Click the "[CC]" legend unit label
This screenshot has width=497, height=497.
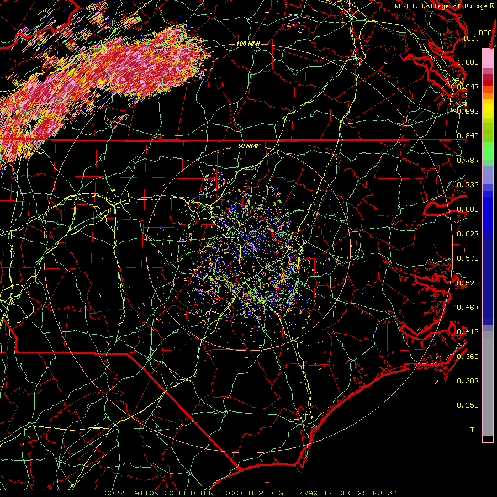[471, 38]
